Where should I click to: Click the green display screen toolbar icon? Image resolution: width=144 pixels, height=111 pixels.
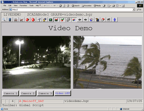[x=51, y=20]
